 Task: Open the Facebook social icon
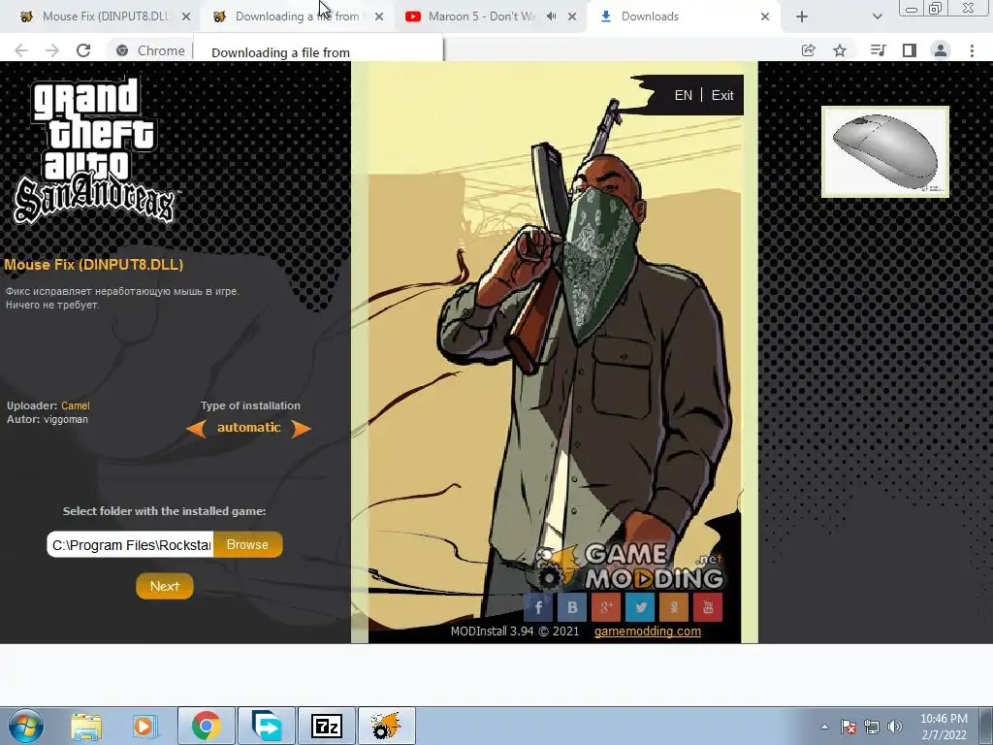[x=538, y=607]
